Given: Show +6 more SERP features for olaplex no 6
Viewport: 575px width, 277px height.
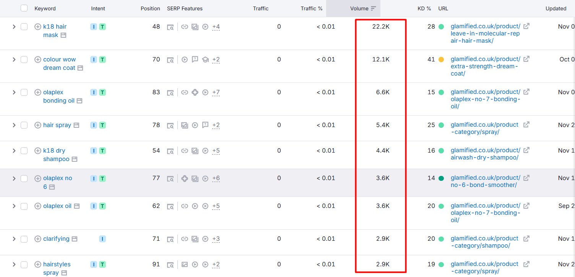Looking at the screenshot, I should pyautogui.click(x=216, y=179).
